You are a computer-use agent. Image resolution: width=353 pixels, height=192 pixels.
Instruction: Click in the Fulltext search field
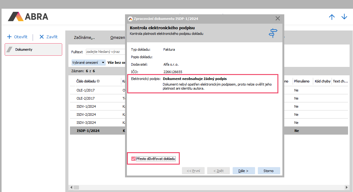coord(106,52)
